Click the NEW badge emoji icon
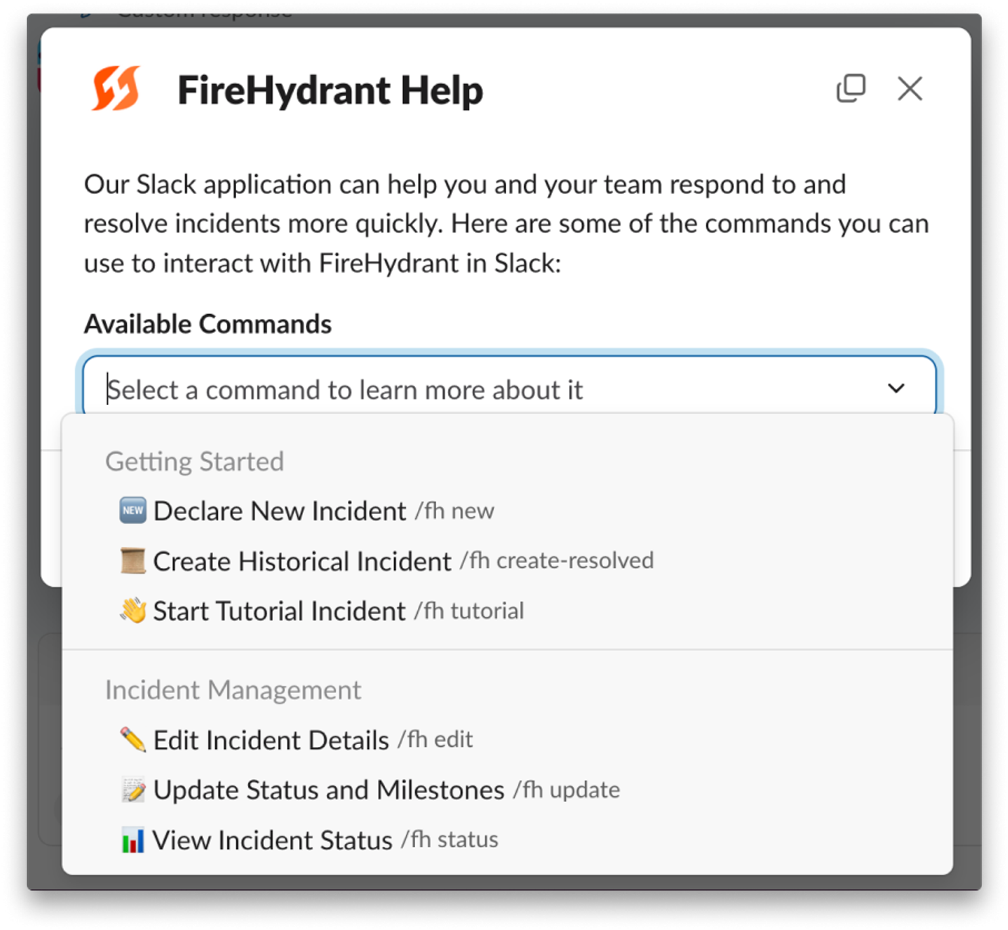The image size is (1008, 930). (x=133, y=510)
